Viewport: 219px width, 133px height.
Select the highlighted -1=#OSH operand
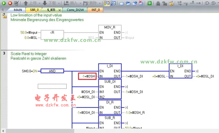[88, 76]
